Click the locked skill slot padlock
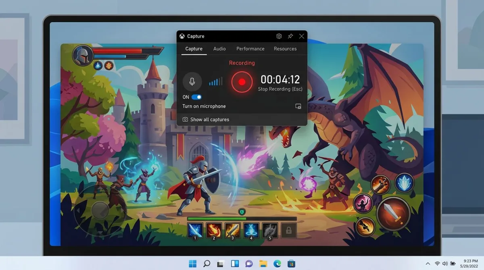Screen dimensions: 484x270 tap(289, 230)
